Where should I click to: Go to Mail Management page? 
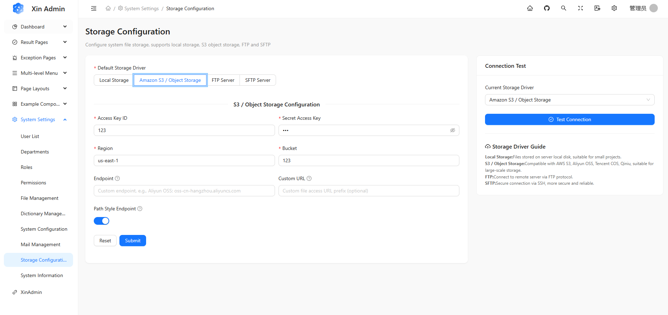40,244
